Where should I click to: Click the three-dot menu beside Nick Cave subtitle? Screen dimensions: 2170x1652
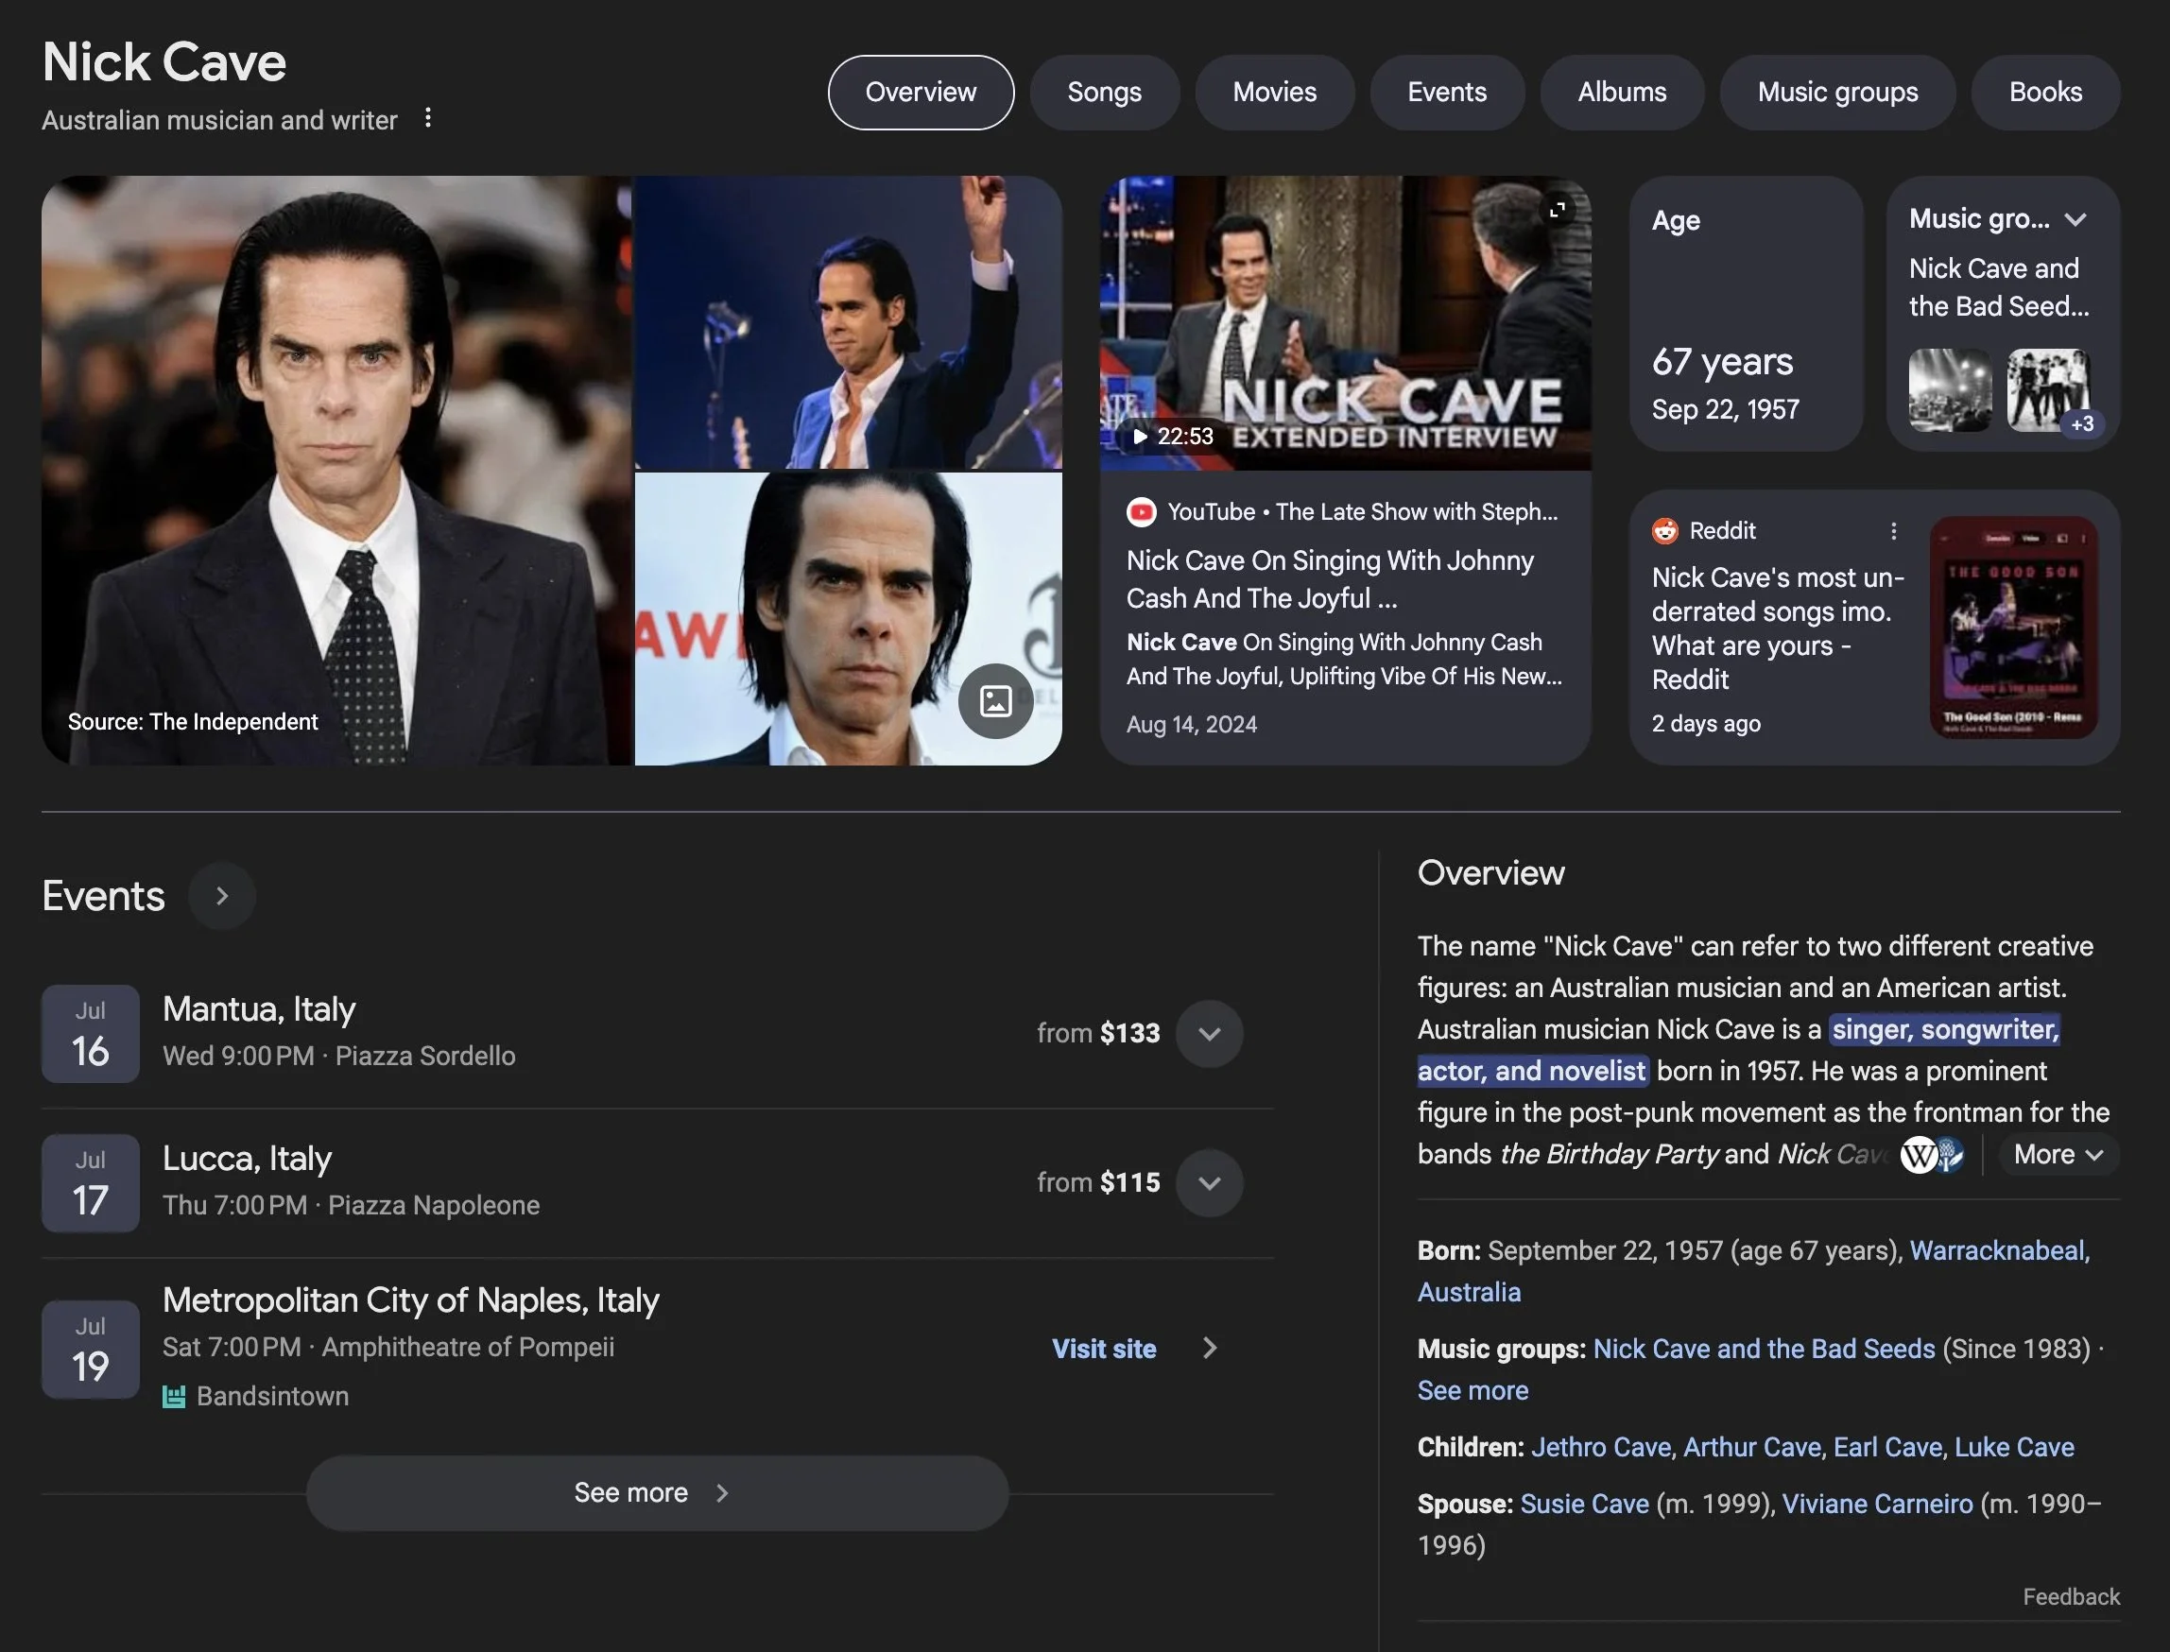pyautogui.click(x=427, y=118)
